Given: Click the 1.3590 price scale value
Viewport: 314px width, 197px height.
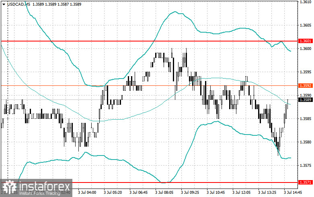Looking at the screenshot, I should coord(306,95).
